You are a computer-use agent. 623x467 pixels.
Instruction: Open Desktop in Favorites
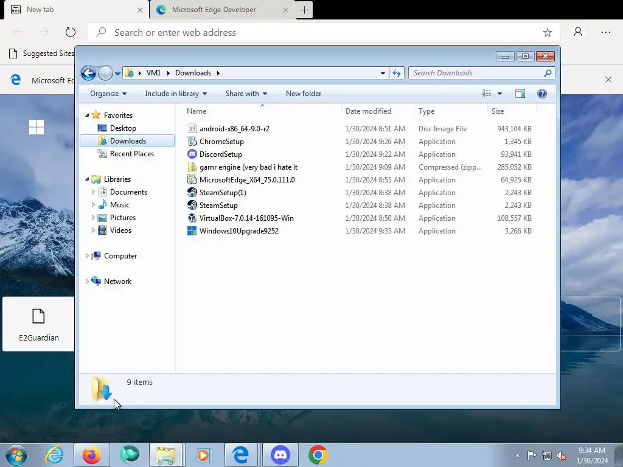(123, 128)
